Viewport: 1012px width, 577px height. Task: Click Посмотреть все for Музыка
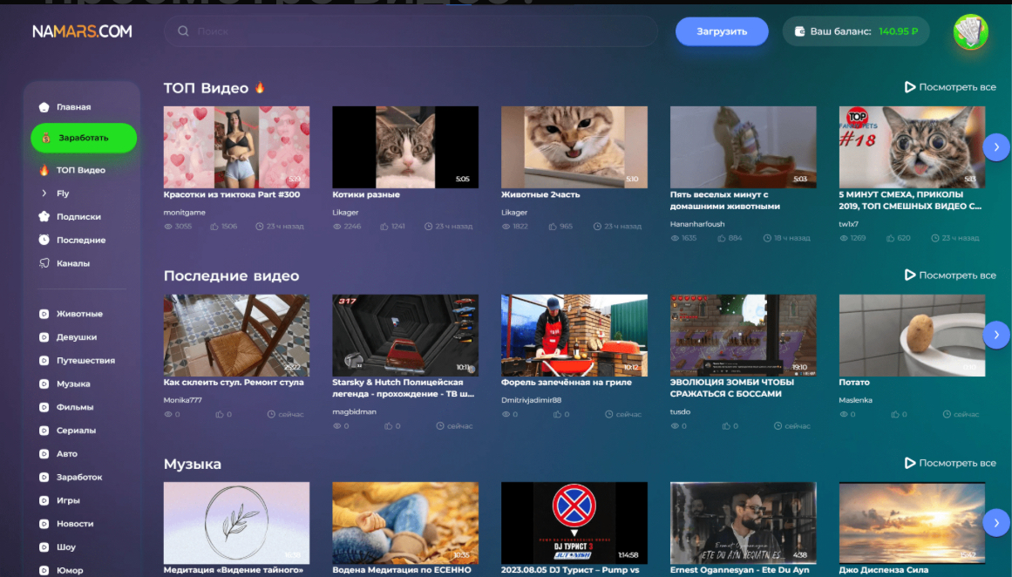[950, 463]
